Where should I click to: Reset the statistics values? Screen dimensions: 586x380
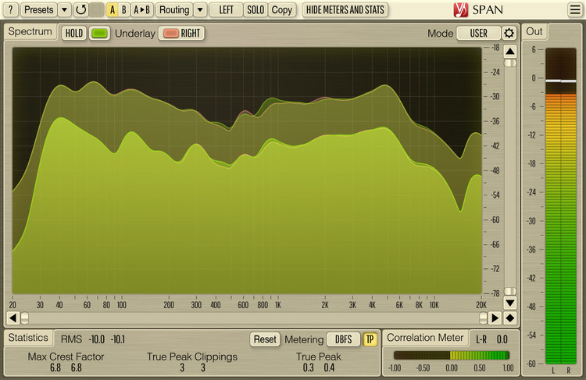coord(265,339)
